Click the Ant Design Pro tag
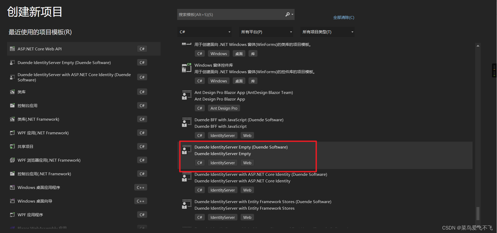The height and width of the screenshot is (233, 497). [224, 108]
